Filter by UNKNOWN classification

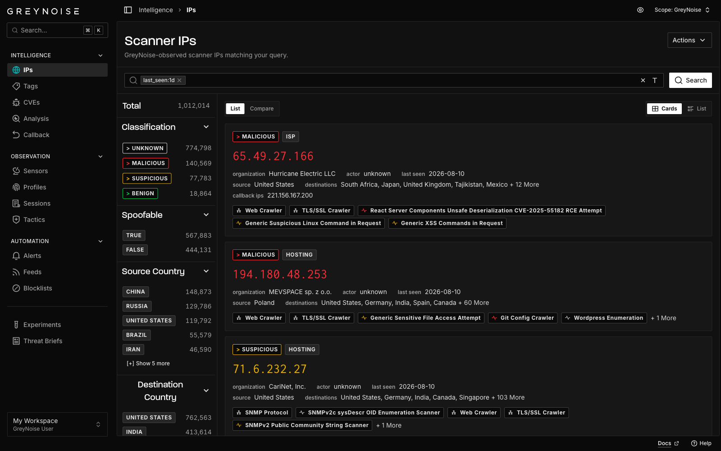[145, 148]
